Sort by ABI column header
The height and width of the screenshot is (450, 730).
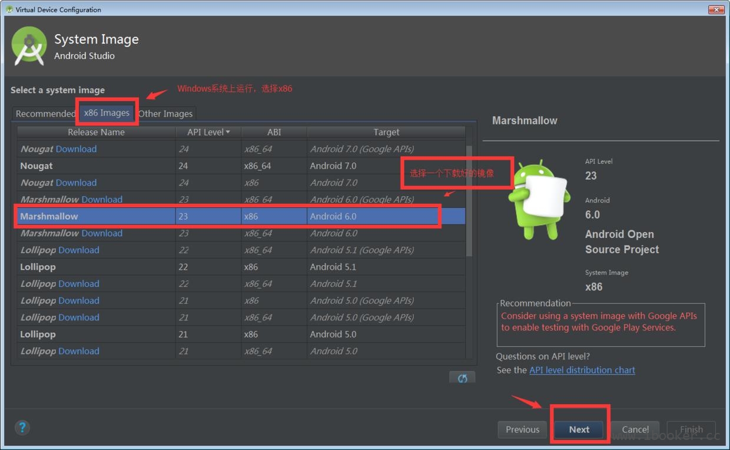274,132
